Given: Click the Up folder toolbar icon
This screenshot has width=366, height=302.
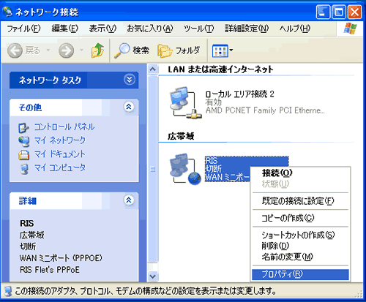Looking at the screenshot, I should tap(98, 50).
